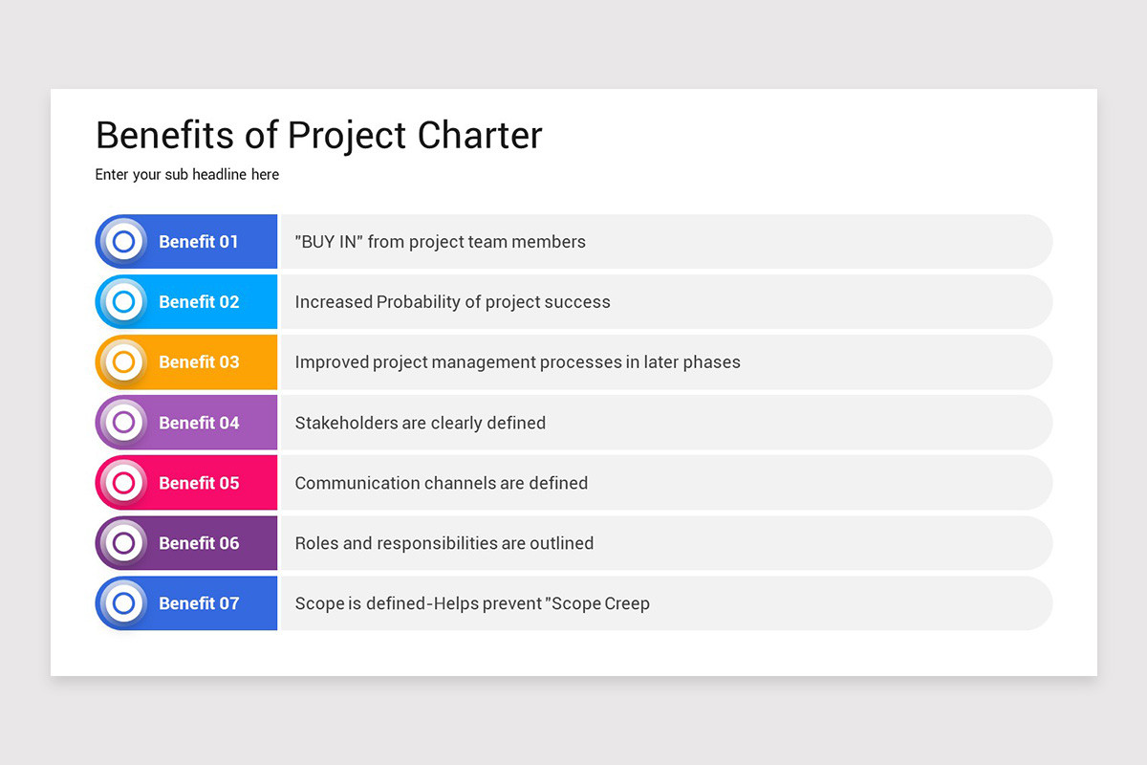
Task: Select the Benefit 01 label
Action: (x=199, y=242)
